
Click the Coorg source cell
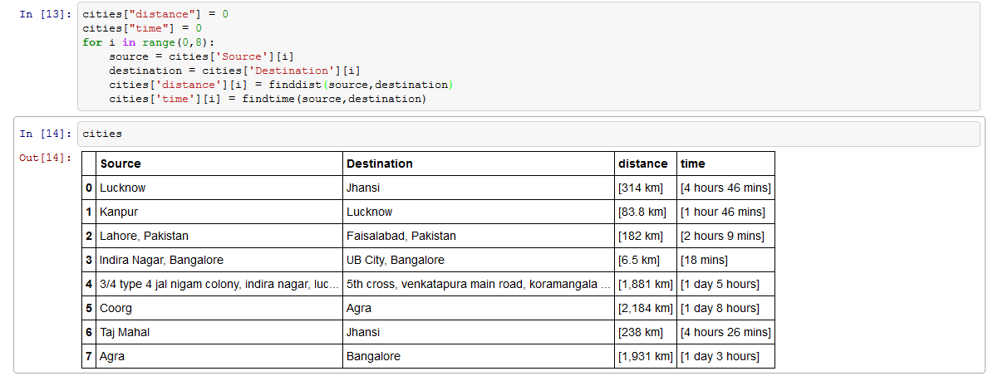coord(116,308)
